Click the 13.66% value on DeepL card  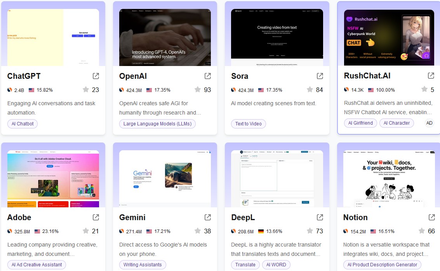click(274, 231)
